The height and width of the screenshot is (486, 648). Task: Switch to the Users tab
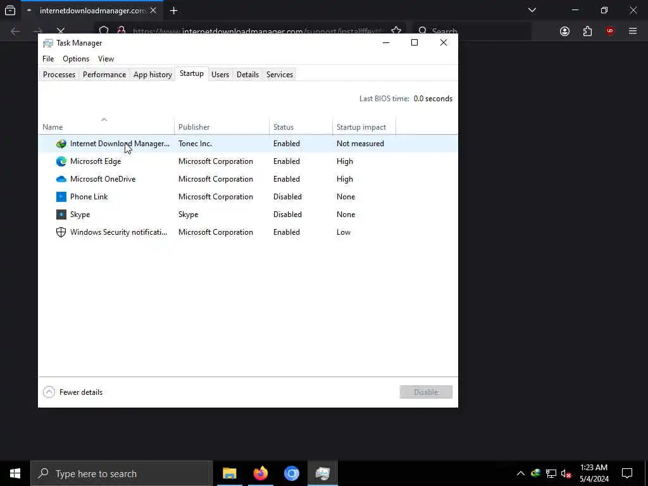[220, 75]
